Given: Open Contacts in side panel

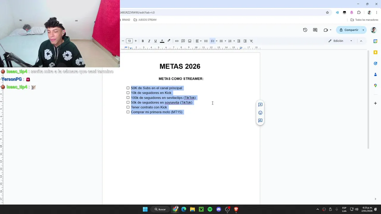Looking at the screenshot, I should click(375, 74).
